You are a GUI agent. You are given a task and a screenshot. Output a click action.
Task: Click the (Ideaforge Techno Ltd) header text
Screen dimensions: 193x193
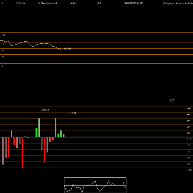click(x=176, y=3)
